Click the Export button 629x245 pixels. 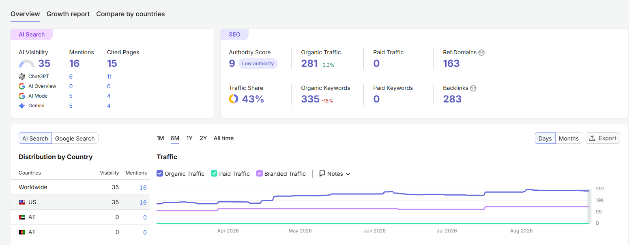603,138
